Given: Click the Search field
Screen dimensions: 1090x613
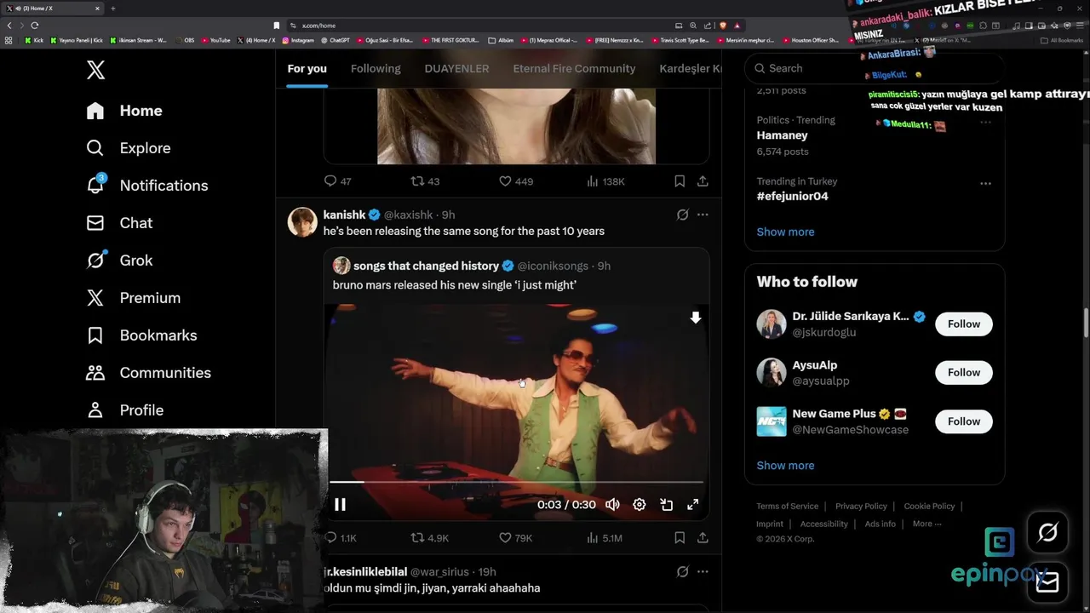Looking at the screenshot, I should tap(875, 68).
